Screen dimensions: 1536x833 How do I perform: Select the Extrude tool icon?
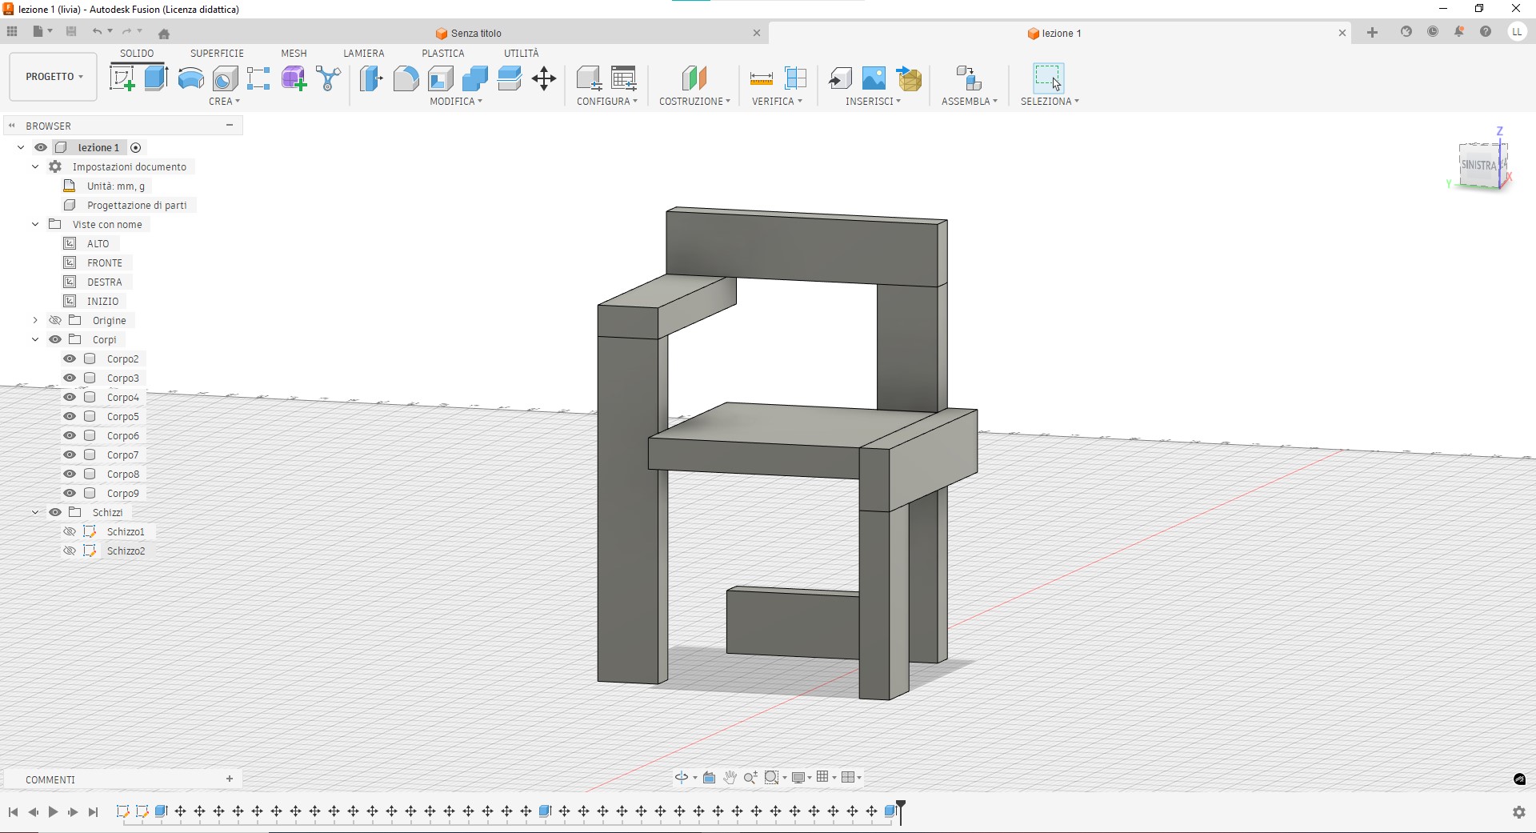pyautogui.click(x=156, y=78)
